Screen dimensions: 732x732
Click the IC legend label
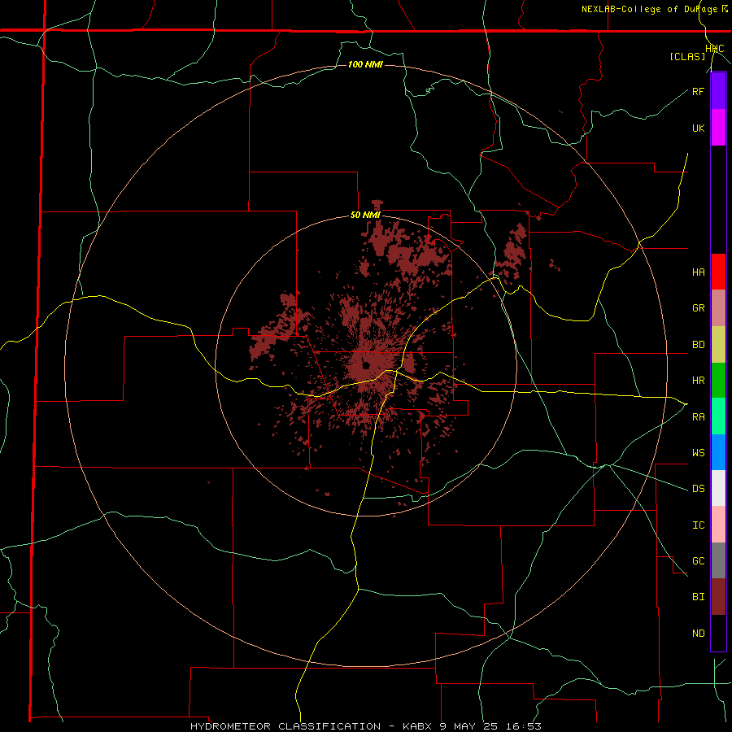698,525
